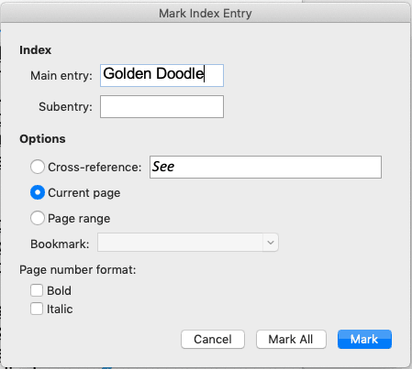Click the 'Main entry:' label
Screen dimensions: 412x369
tap(61, 76)
